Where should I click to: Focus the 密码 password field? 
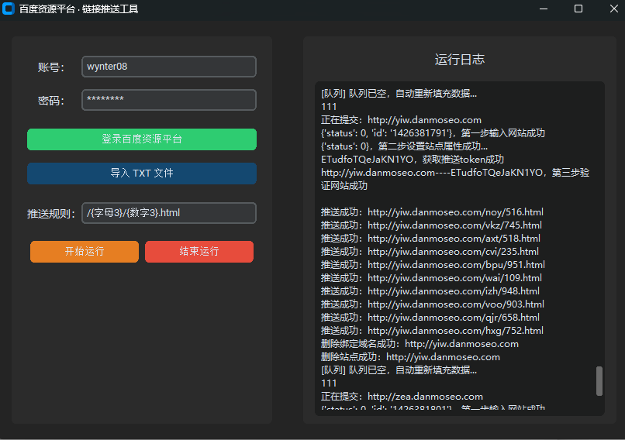point(168,100)
